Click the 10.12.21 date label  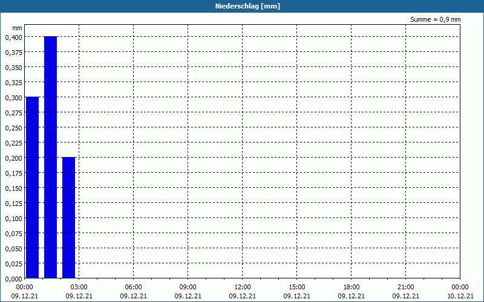460,296
